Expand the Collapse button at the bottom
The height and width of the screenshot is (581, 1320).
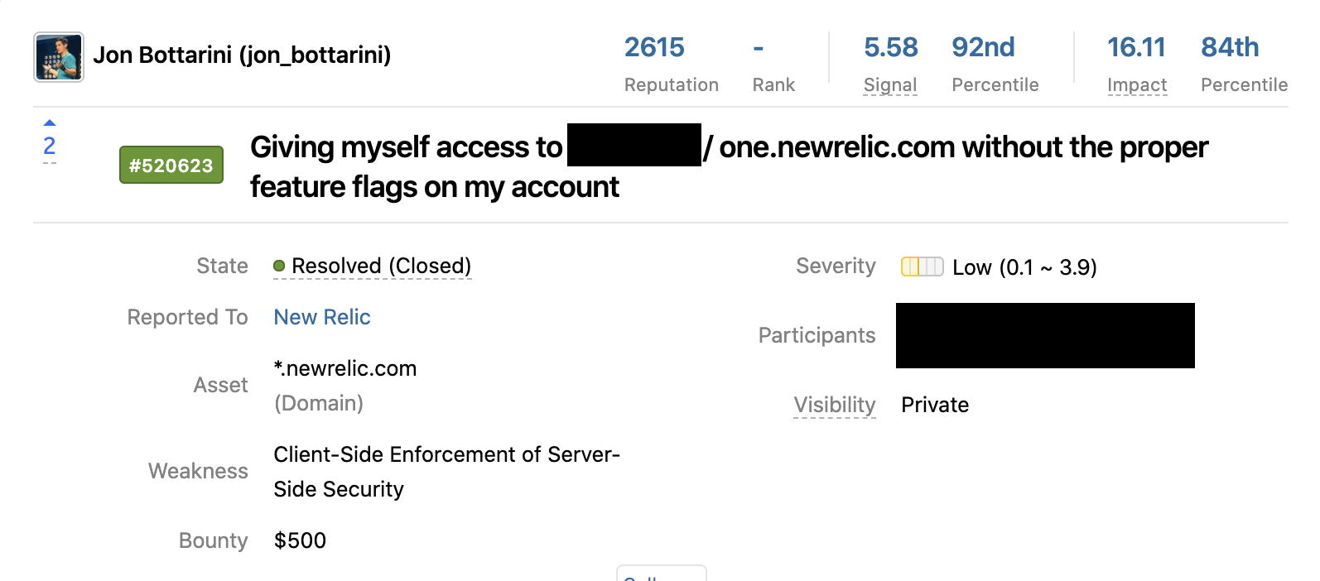pos(661,575)
